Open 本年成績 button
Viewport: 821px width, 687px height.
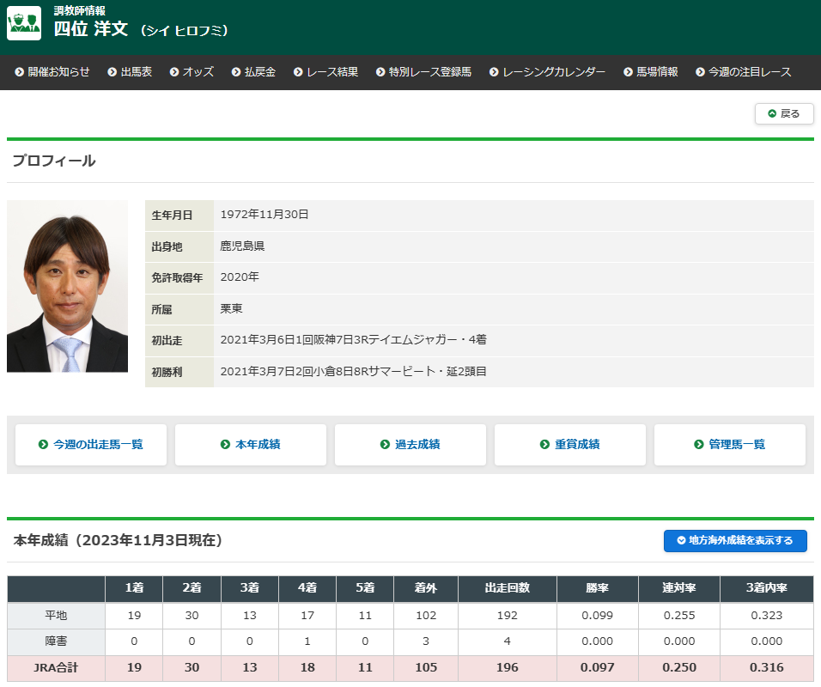coord(251,445)
